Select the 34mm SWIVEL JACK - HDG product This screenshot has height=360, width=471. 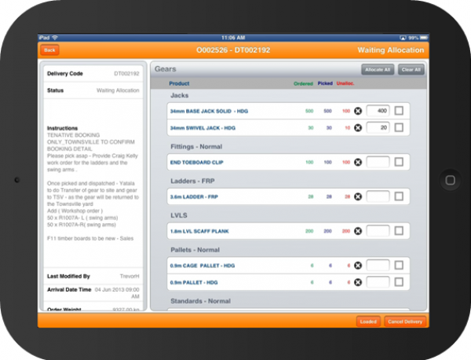tap(203, 128)
